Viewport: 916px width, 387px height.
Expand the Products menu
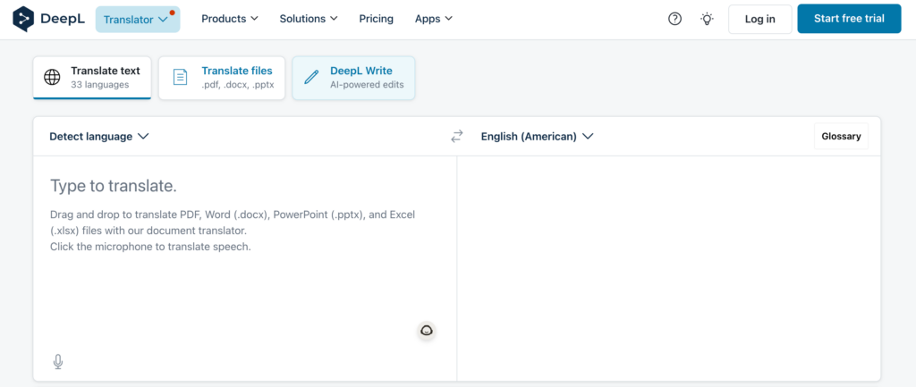coord(230,19)
